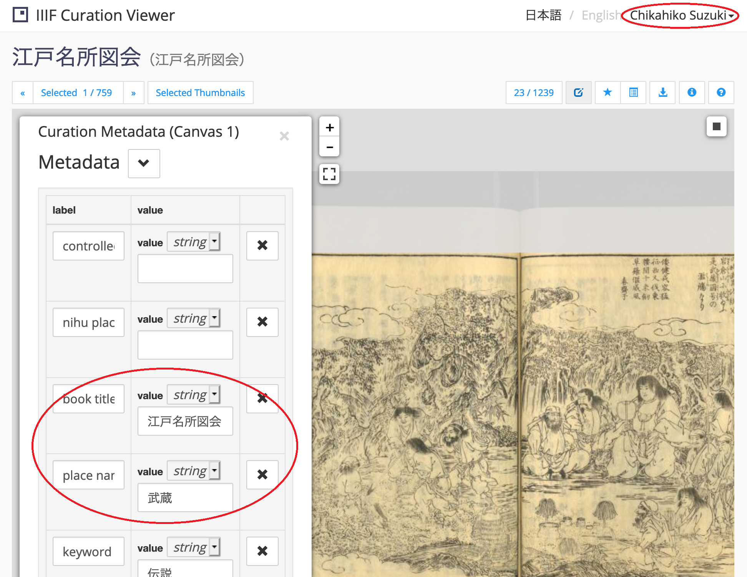The height and width of the screenshot is (577, 747).
Task: Click the IIIF Curation Viewer logo icon
Action: tap(20, 15)
